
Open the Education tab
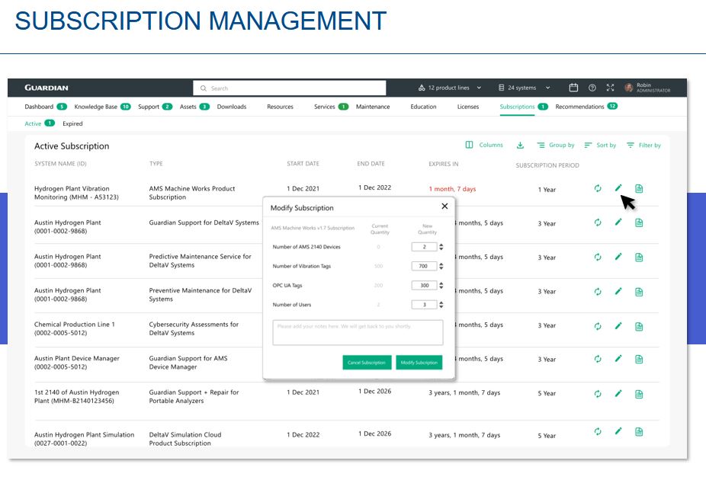coord(423,107)
